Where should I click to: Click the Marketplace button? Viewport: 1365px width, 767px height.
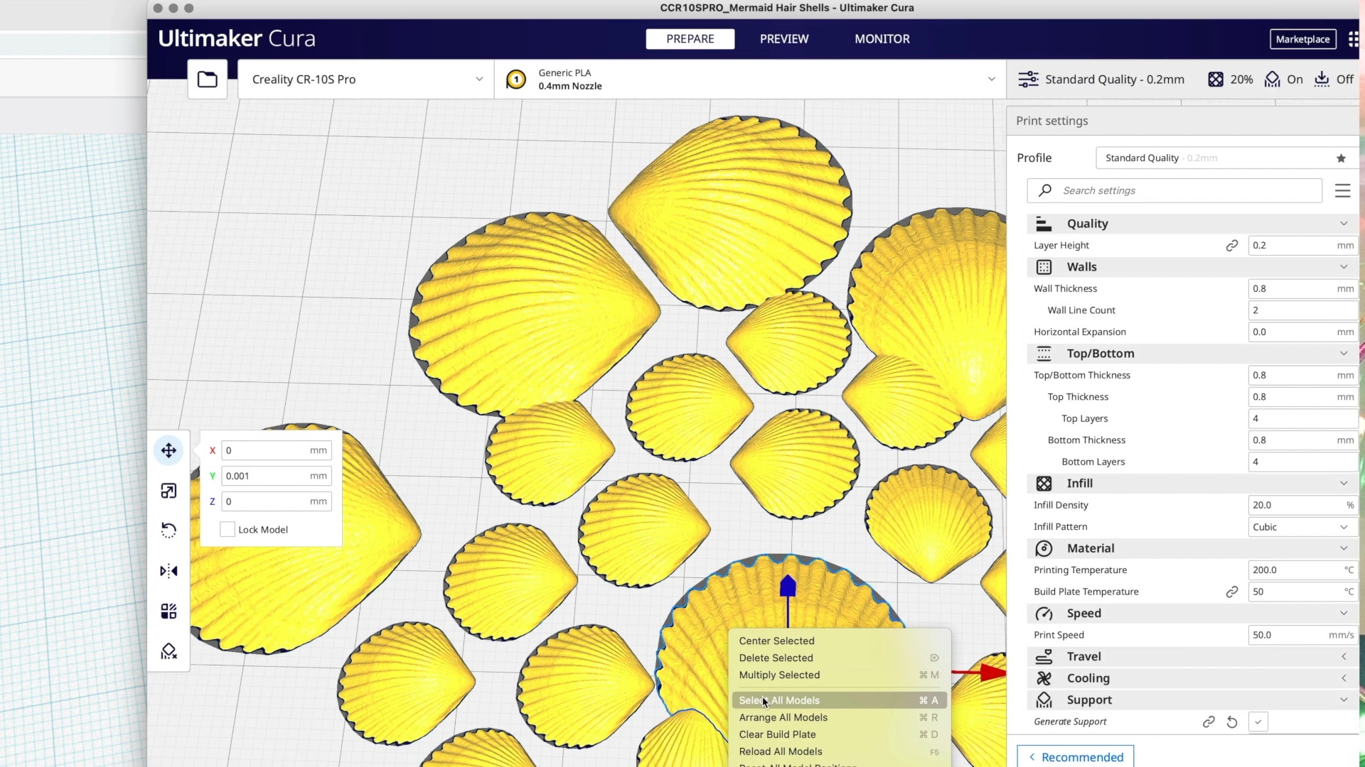pos(1302,39)
